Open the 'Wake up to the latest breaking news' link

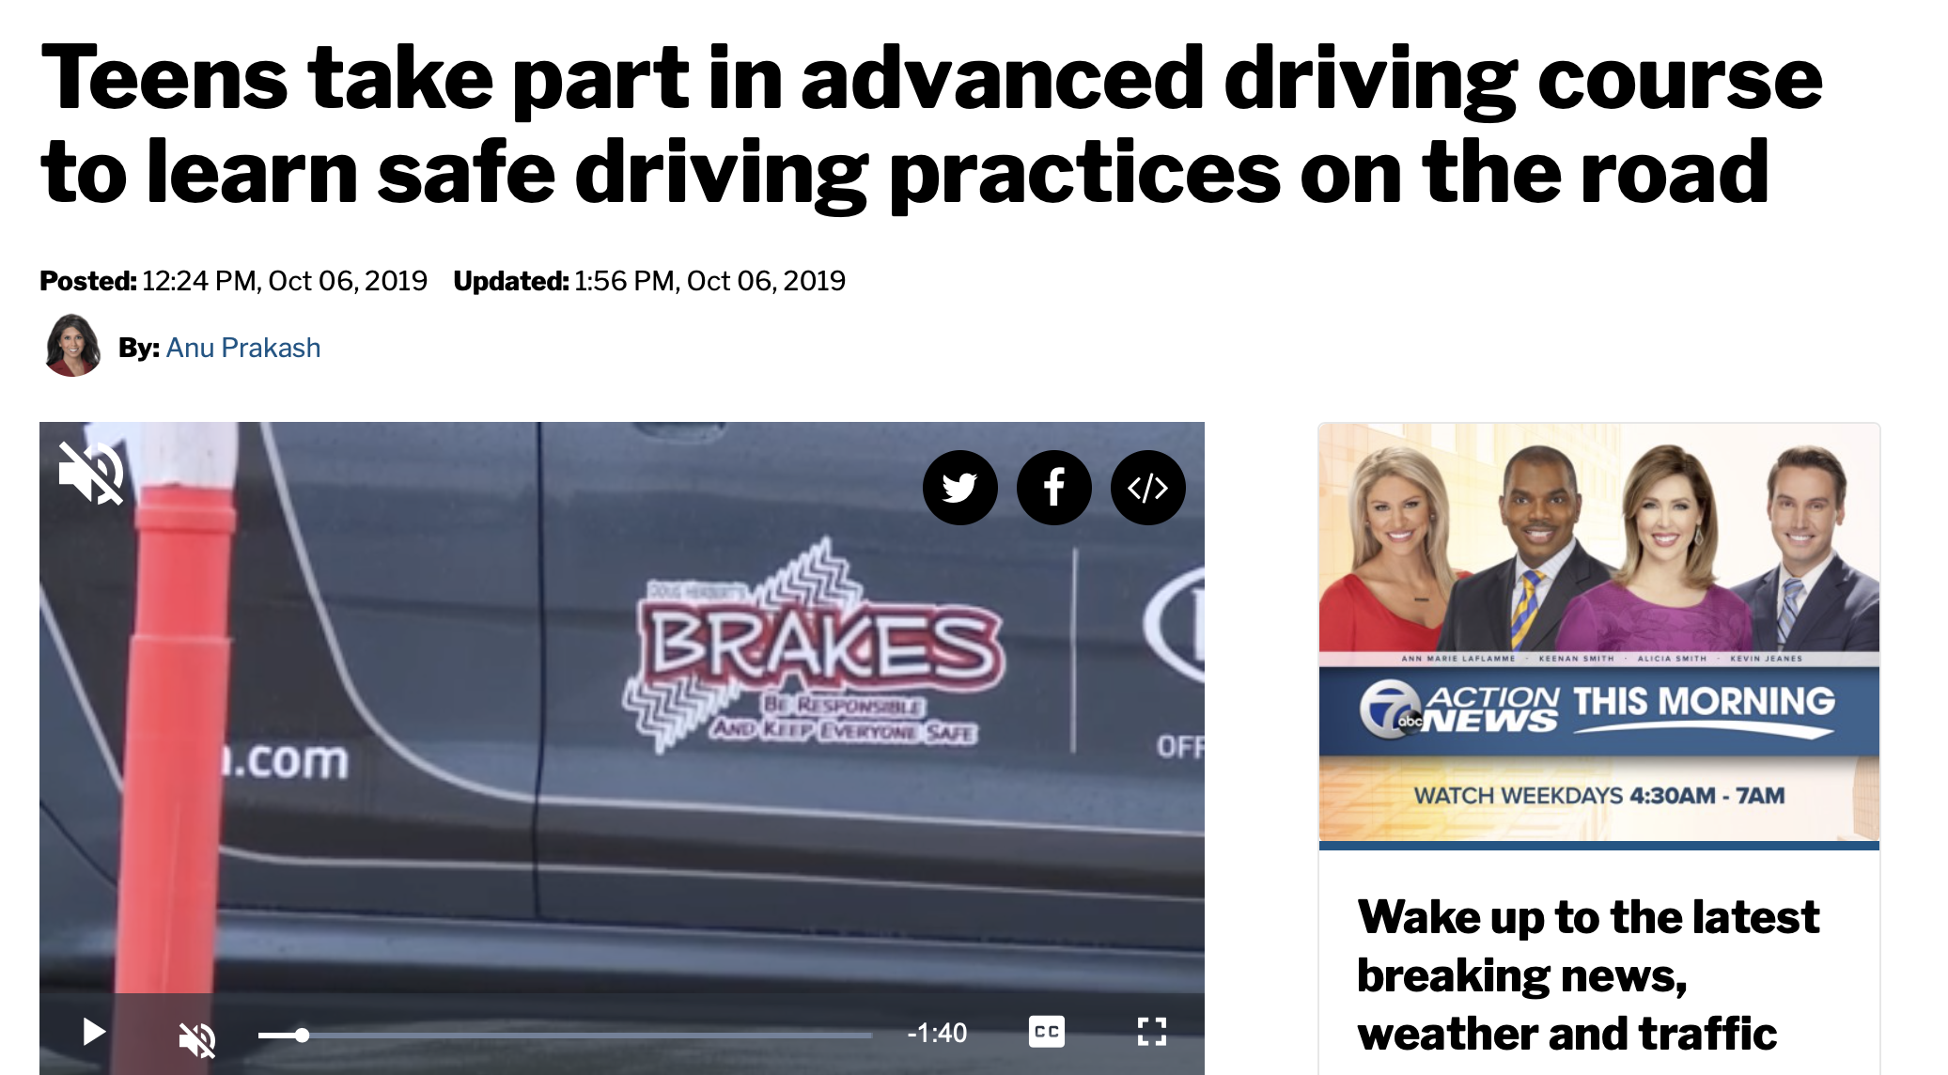point(1588,974)
